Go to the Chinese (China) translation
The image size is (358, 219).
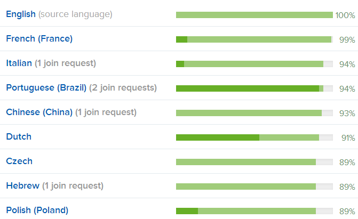tap(39, 112)
